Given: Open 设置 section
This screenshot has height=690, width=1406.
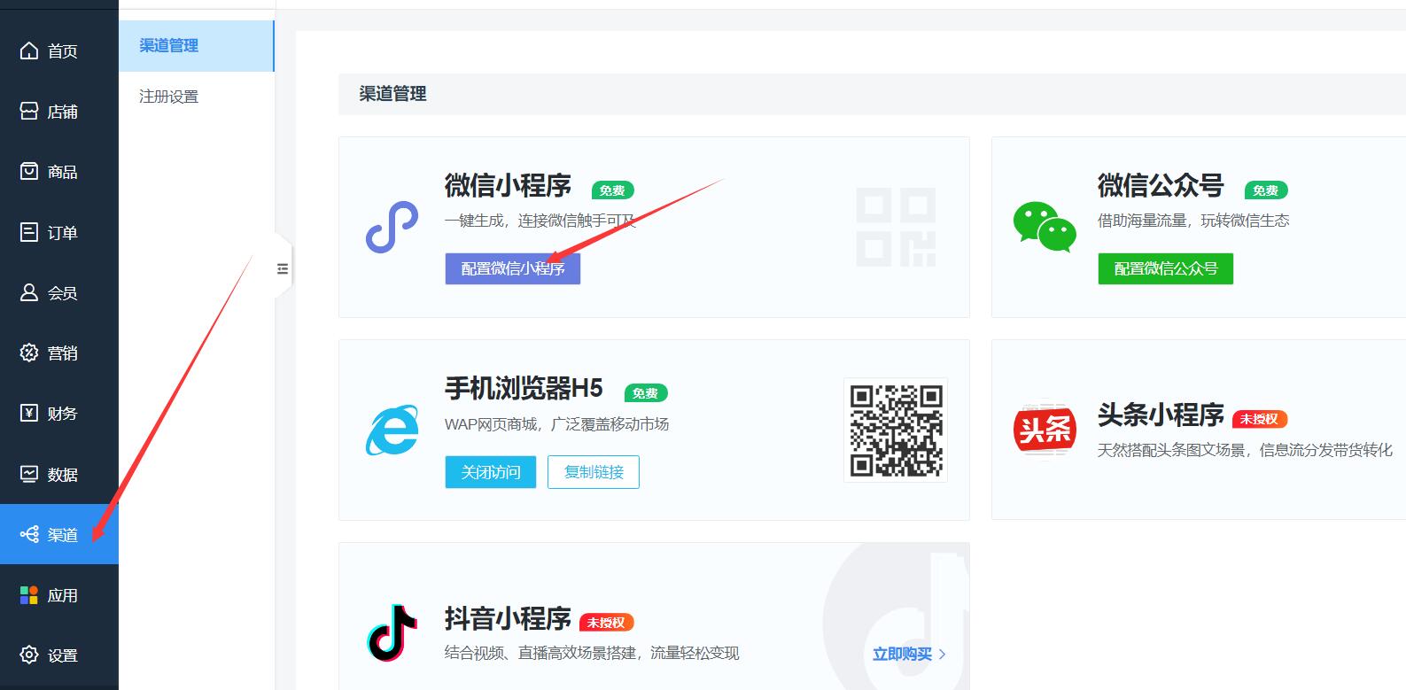Looking at the screenshot, I should point(59,655).
